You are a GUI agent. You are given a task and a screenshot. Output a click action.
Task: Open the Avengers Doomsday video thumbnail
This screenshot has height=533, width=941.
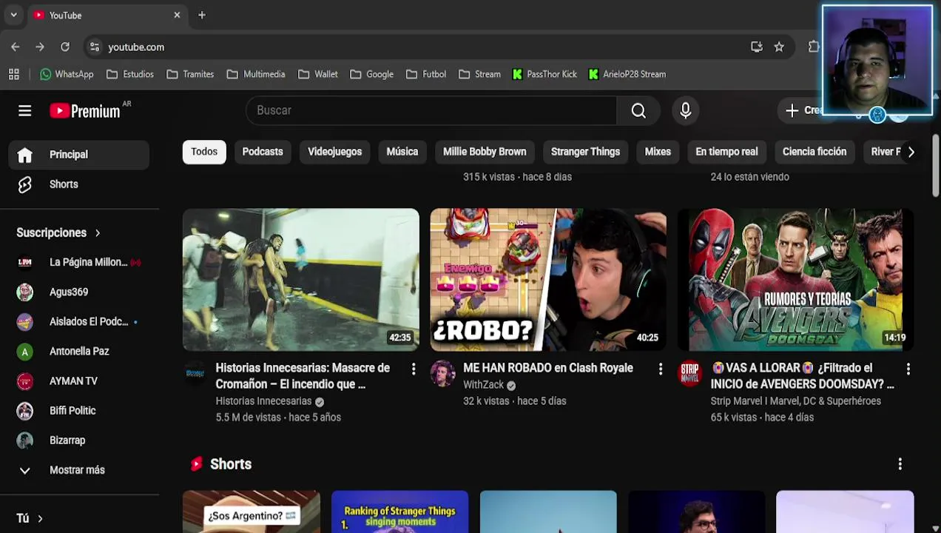795,280
